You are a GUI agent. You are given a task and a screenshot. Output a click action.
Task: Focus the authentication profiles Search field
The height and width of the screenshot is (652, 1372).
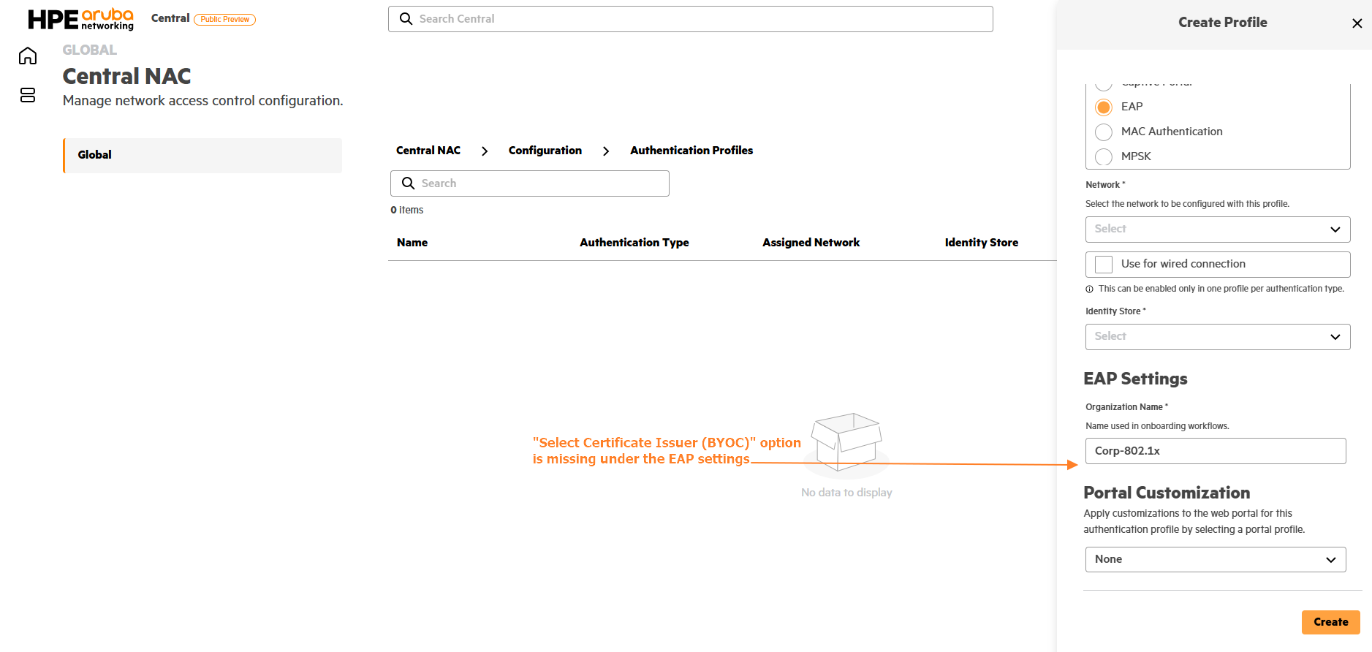(x=530, y=183)
